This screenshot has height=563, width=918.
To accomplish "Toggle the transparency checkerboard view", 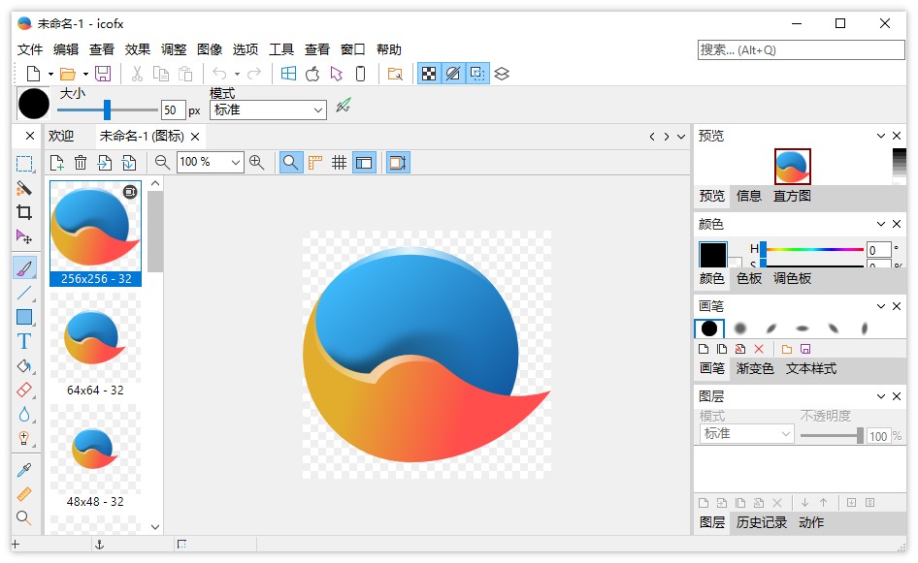I will pyautogui.click(x=430, y=73).
